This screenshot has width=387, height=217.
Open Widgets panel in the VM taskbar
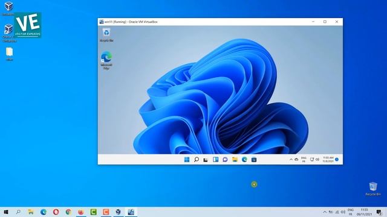click(x=215, y=160)
